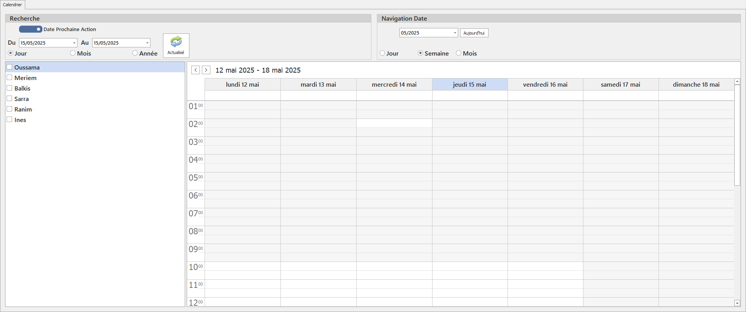This screenshot has height=312, width=746.
Task: Tick the Meriem checkbox
Action: coord(10,78)
